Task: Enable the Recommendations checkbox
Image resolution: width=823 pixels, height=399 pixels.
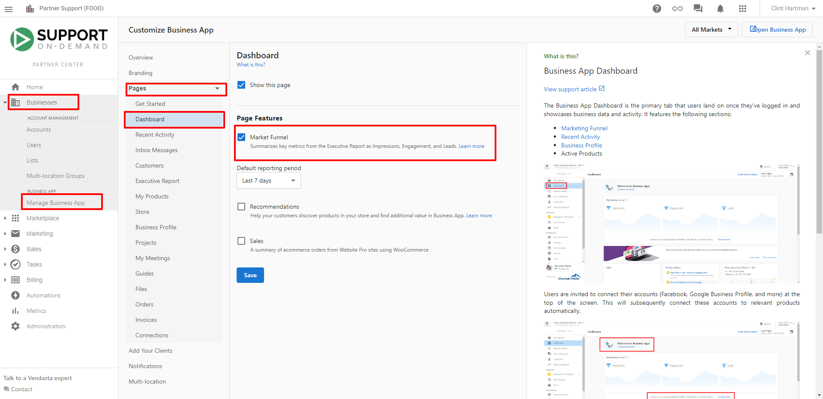Action: (241, 207)
